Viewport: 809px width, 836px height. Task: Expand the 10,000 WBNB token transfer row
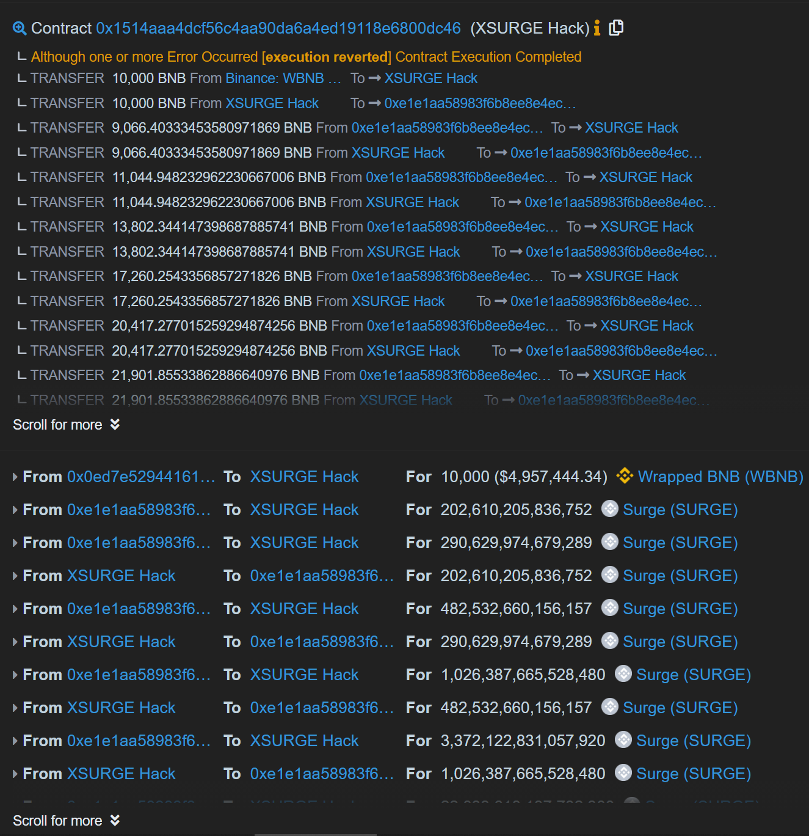pyautogui.click(x=15, y=477)
